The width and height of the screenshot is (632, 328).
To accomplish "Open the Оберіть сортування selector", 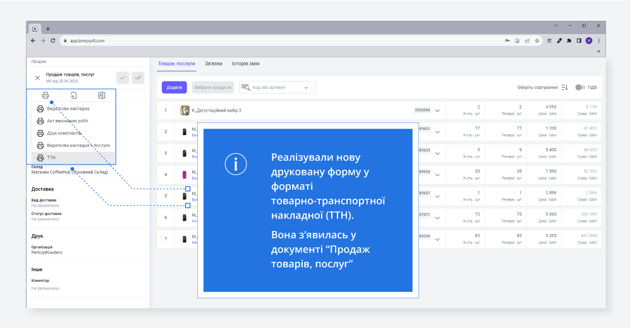I will [x=537, y=88].
